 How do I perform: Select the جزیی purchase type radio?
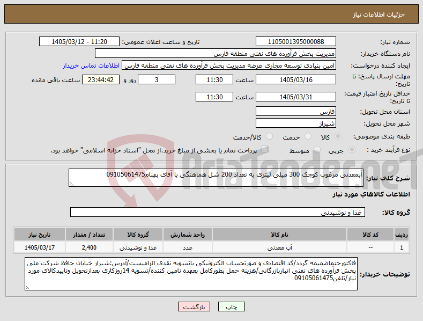click(352, 149)
